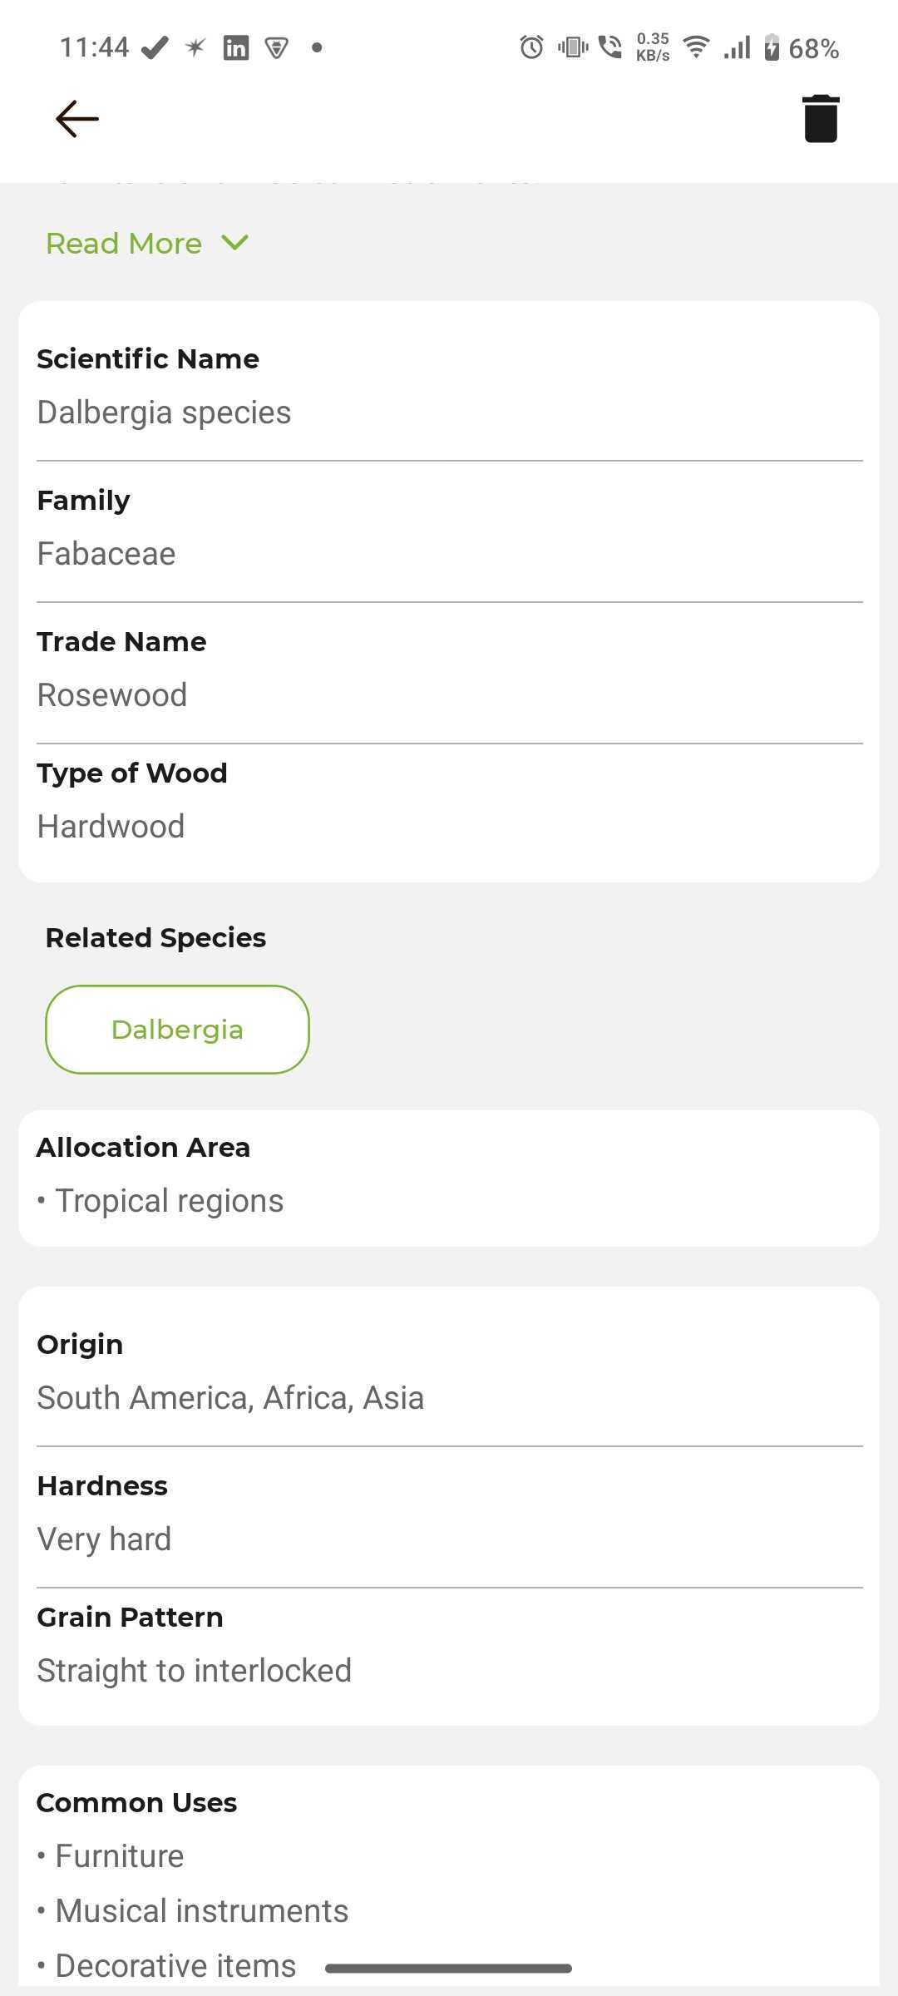Tap the checkmark notification icon

(x=155, y=48)
